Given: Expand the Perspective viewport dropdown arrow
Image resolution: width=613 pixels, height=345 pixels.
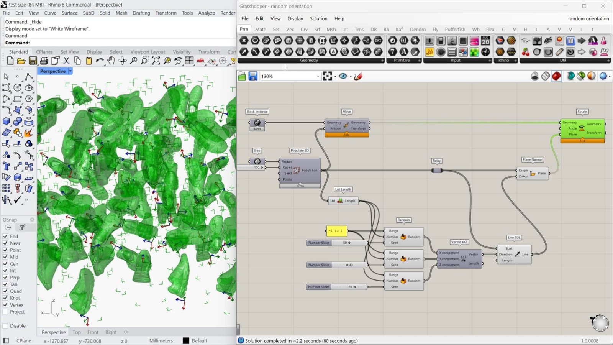Looking at the screenshot, I should (70, 71).
